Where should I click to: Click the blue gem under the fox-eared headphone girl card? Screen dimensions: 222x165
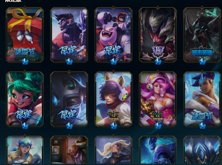pyautogui.click(x=113, y=126)
